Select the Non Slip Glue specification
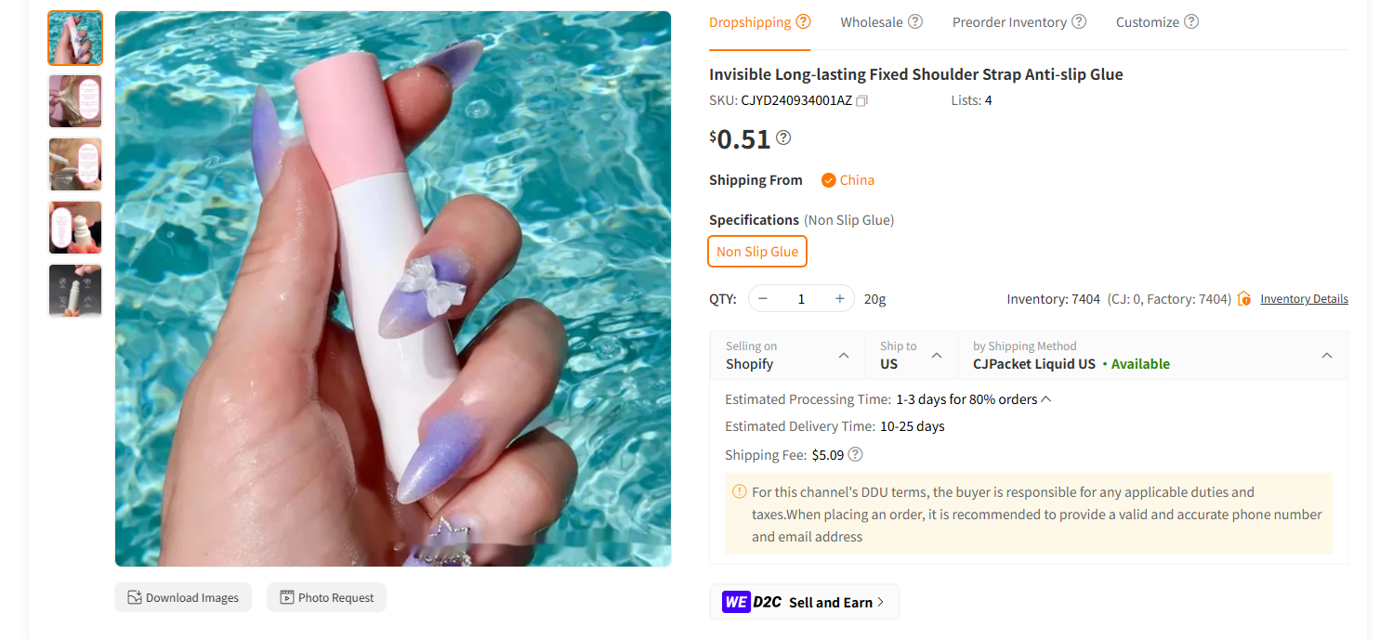 757,252
